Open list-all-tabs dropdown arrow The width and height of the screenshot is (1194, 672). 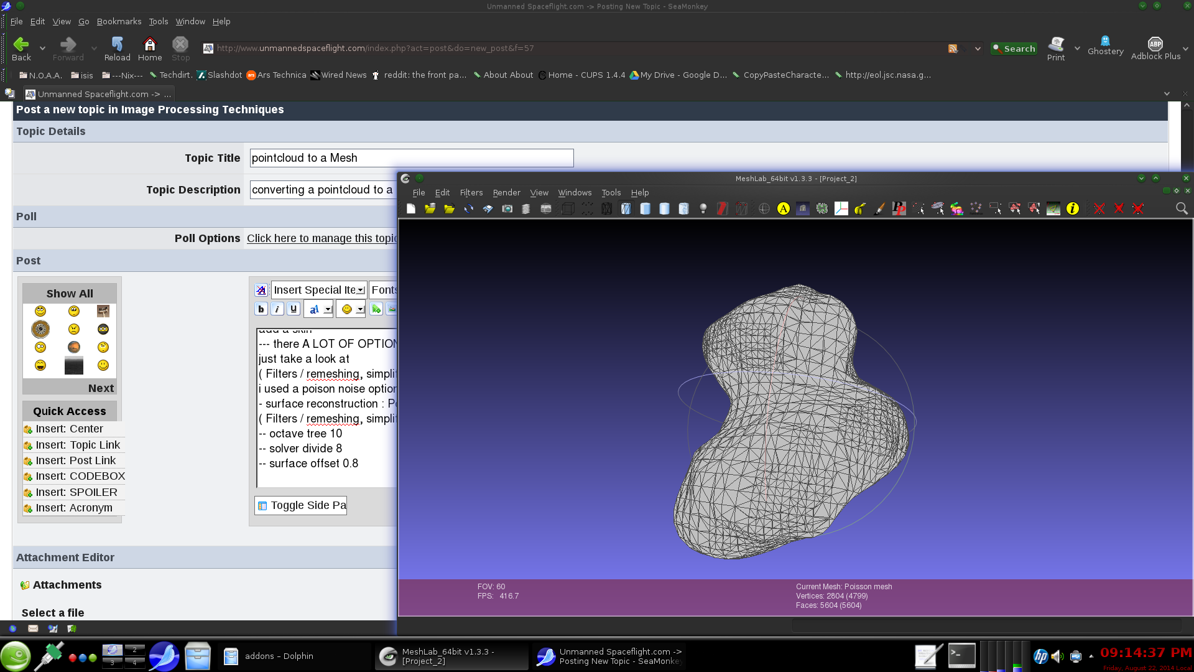(1167, 94)
